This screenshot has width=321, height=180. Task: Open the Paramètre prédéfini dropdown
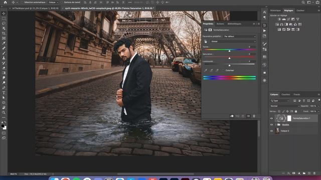point(240,36)
